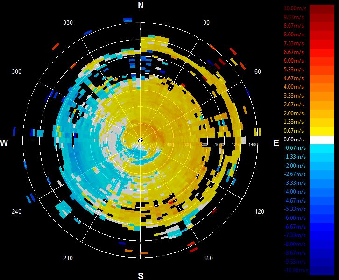339x280 pixels.
Task: Pick the cyan -0.67m/s legend swatch
Action: (x=322, y=148)
